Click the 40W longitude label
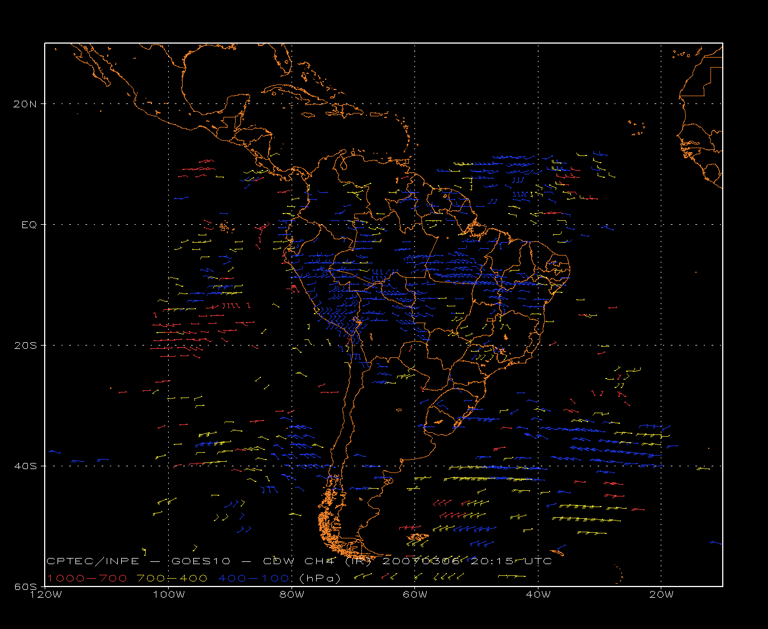Image resolution: width=768 pixels, height=629 pixels. click(x=538, y=594)
